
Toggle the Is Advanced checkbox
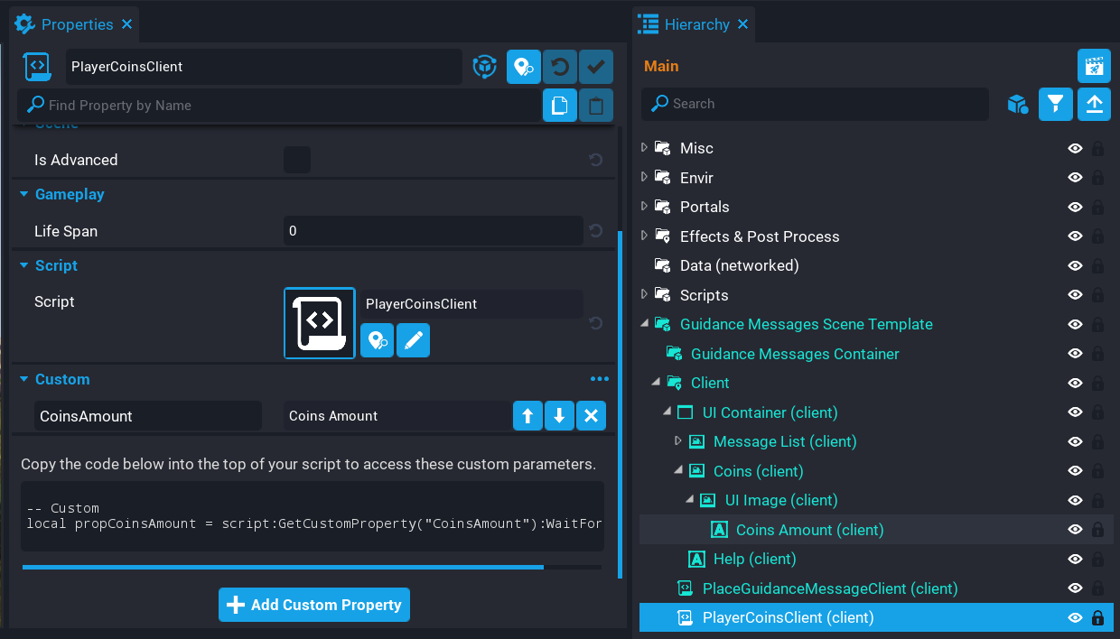297,160
